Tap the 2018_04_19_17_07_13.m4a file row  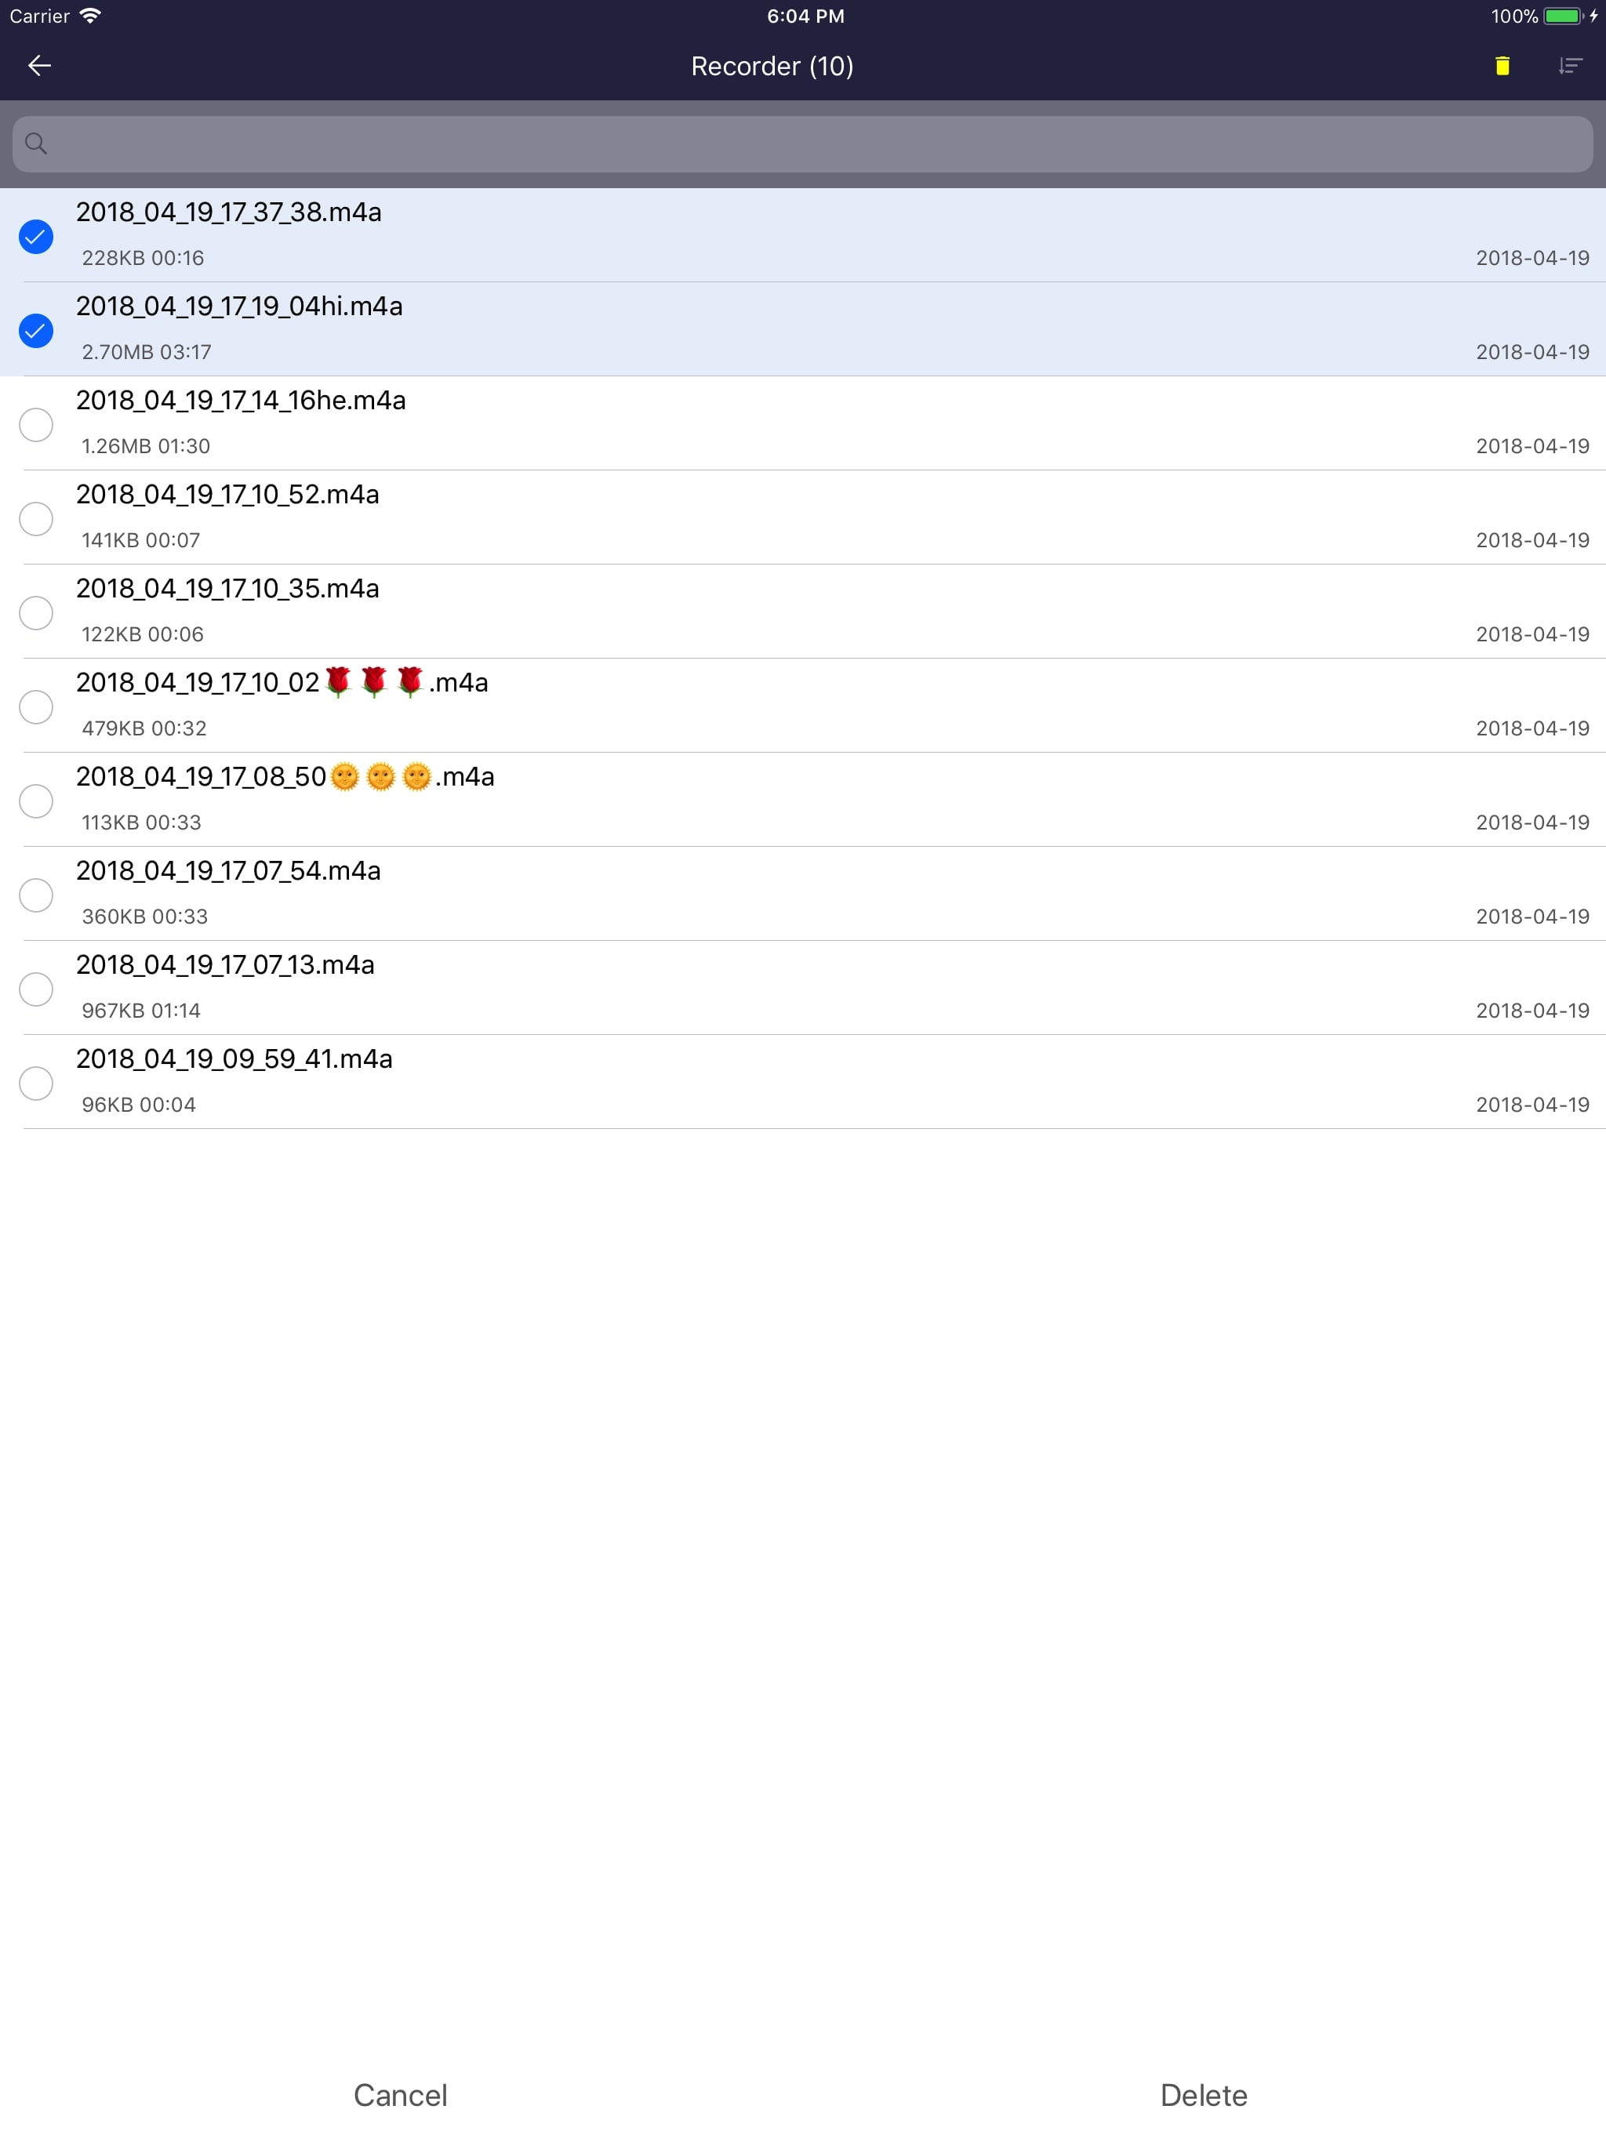tap(678, 986)
